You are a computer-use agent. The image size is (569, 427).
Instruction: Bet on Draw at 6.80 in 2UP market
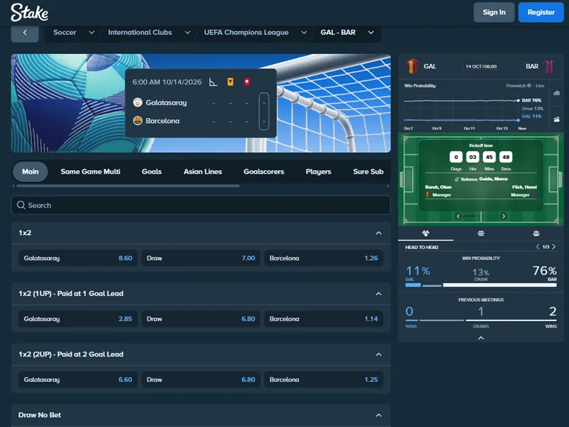(201, 379)
